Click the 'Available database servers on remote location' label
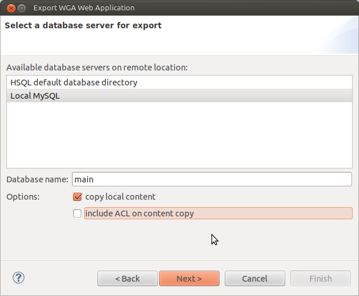 pyautogui.click(x=97, y=68)
